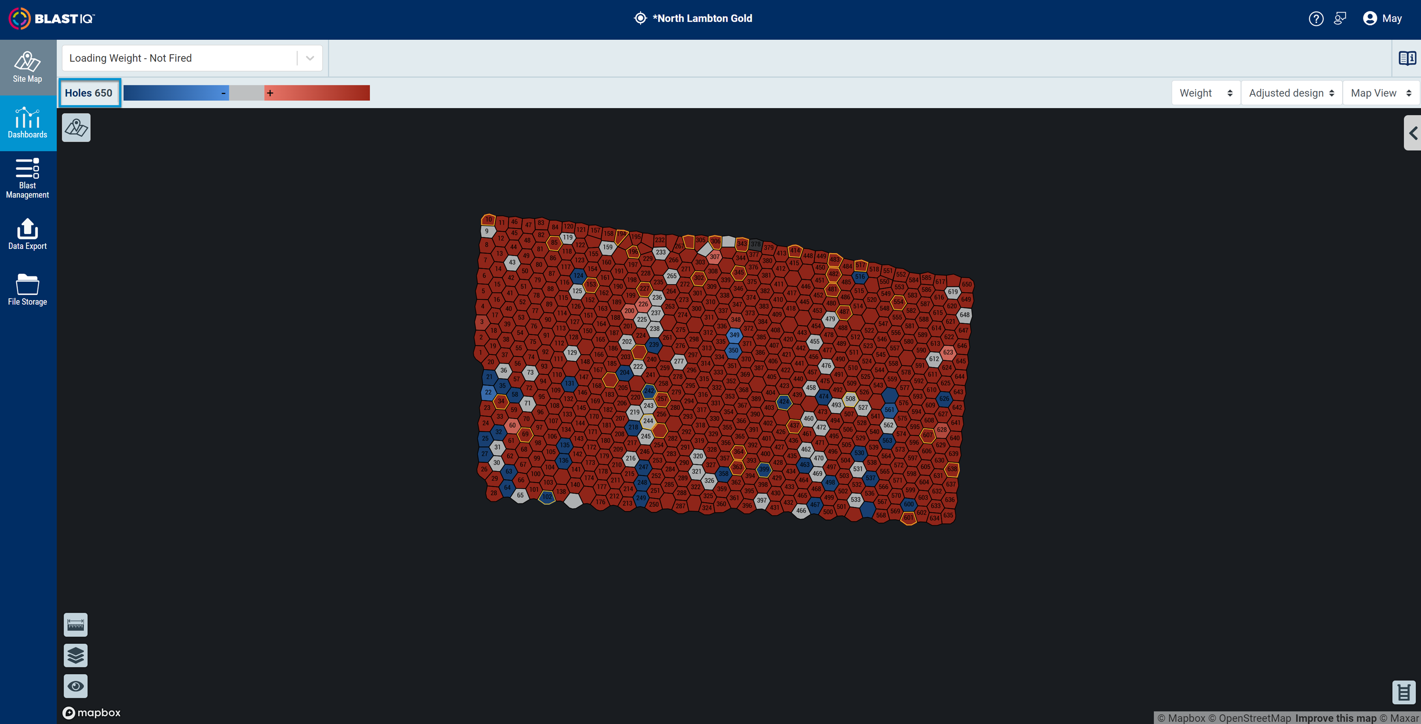Screen dimensions: 1421x724
Task: Click the map location button on the map
Action: pyautogui.click(x=76, y=128)
